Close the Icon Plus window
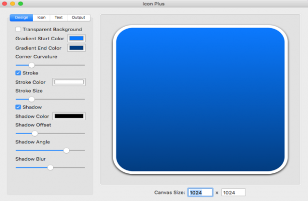The image size is (308, 201). coord(5,4)
